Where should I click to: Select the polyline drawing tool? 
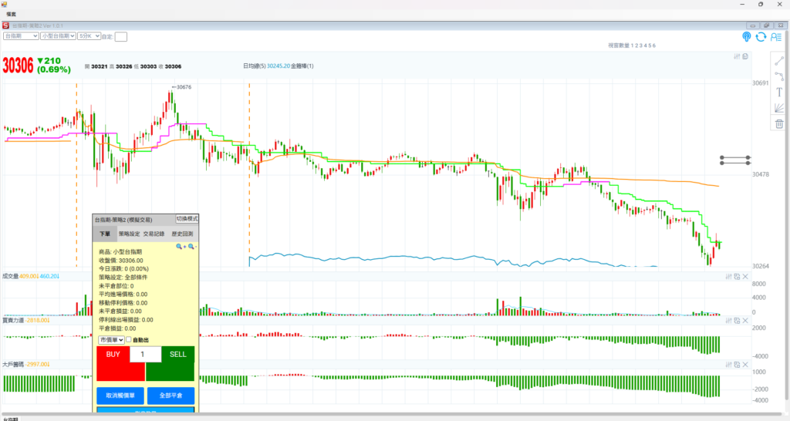pyautogui.click(x=779, y=76)
